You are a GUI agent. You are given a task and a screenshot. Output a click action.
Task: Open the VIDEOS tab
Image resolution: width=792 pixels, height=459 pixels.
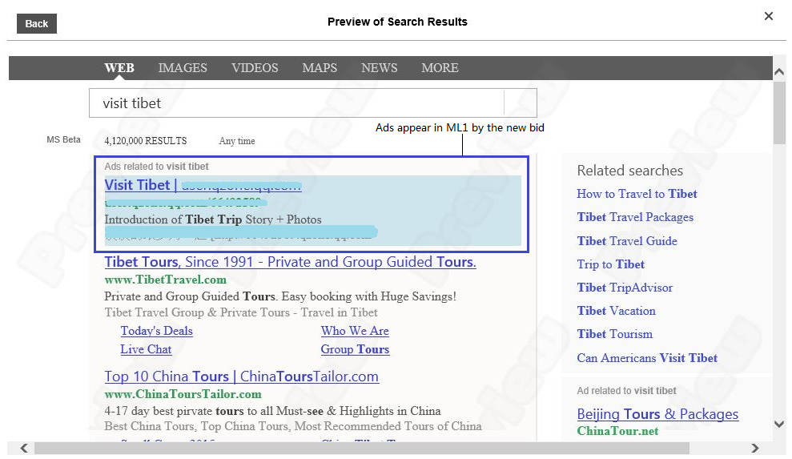click(255, 68)
